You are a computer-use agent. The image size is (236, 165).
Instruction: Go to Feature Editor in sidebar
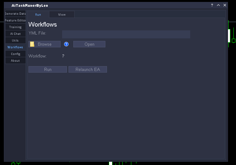15,20
